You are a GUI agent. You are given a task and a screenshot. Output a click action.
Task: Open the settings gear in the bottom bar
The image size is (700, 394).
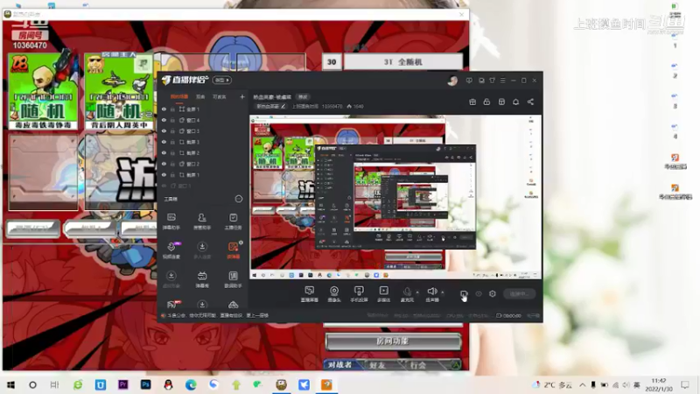pyautogui.click(x=493, y=293)
